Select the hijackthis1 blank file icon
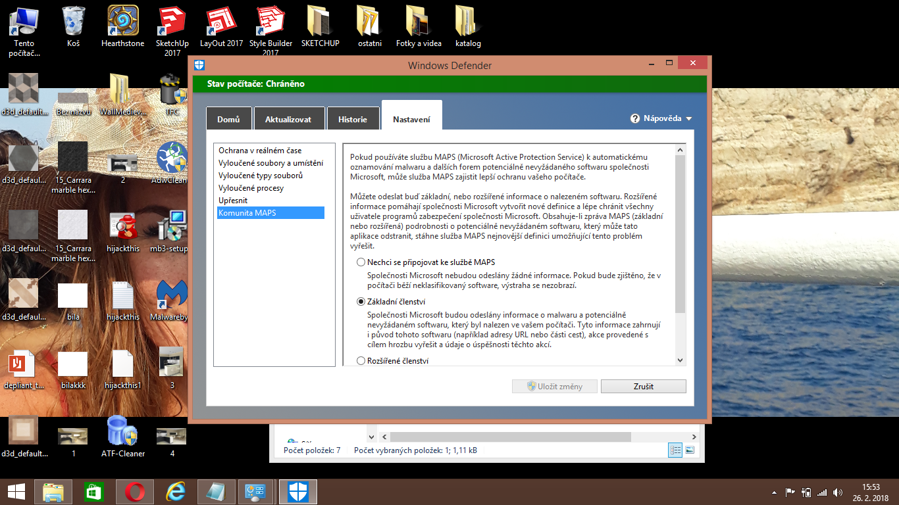 click(x=123, y=368)
